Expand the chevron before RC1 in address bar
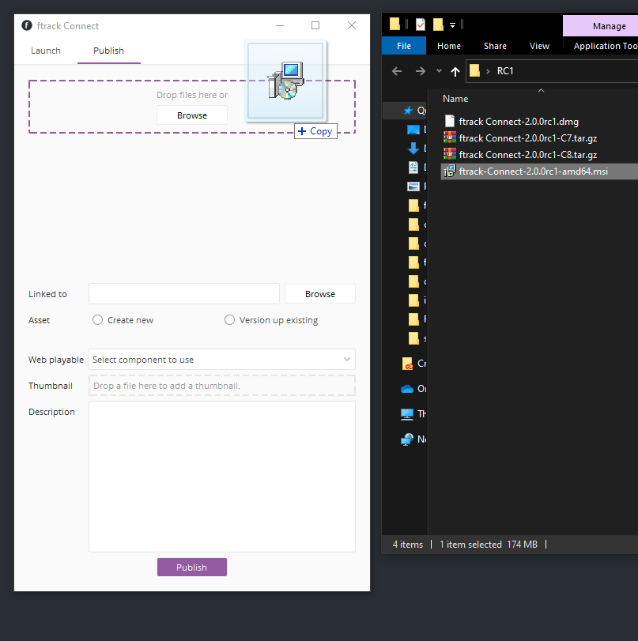 click(x=488, y=71)
